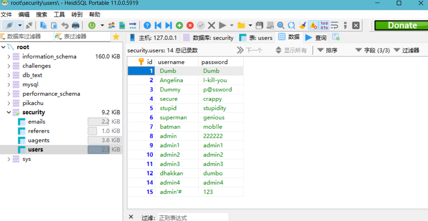The width and height of the screenshot is (428, 221).
Task: Click the paste clipboard icon
Action: 54,26
